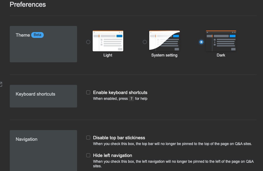Click the System setting preview thumbnail
This screenshot has height=171, width=263.
(165, 41)
